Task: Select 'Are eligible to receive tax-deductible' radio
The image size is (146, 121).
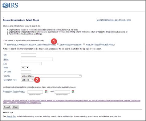Action: 5,44
